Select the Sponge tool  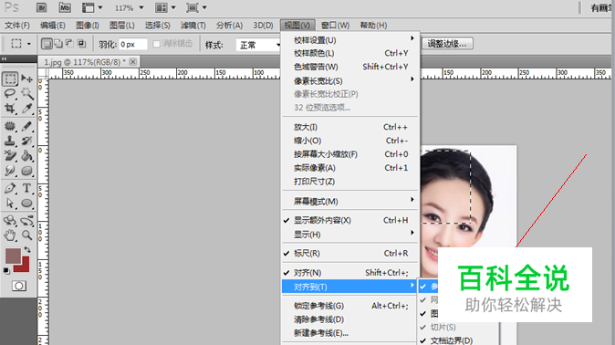pos(26,171)
